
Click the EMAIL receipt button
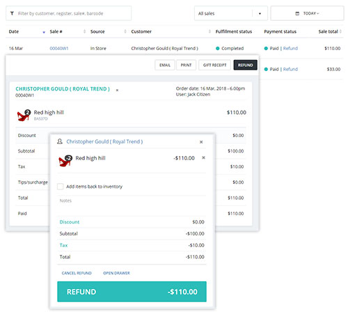click(165, 65)
